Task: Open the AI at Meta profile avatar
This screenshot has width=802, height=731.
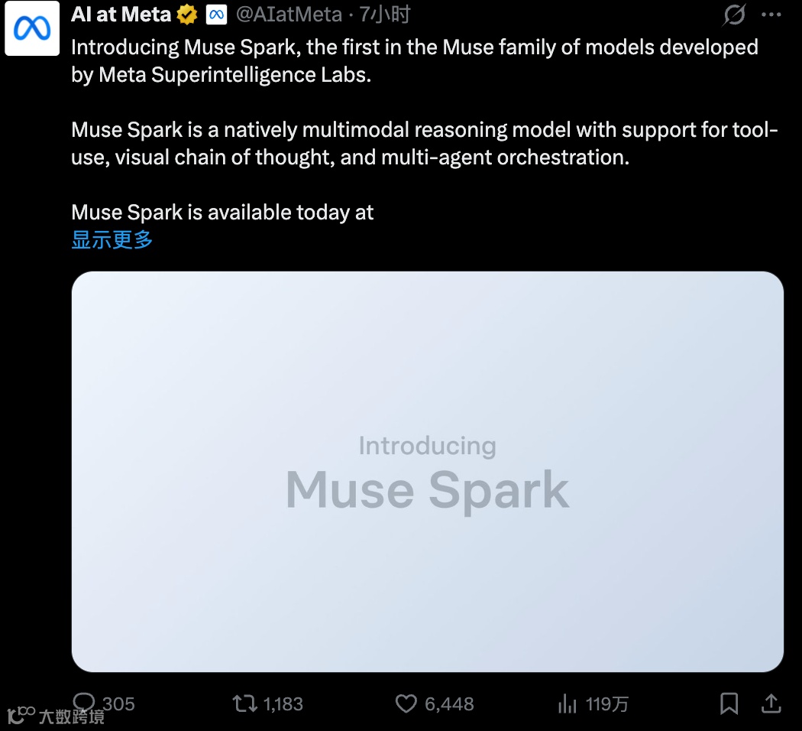Action: pyautogui.click(x=32, y=28)
